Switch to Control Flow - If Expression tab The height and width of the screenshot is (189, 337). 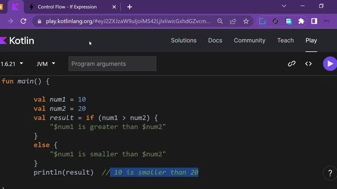tap(67, 7)
